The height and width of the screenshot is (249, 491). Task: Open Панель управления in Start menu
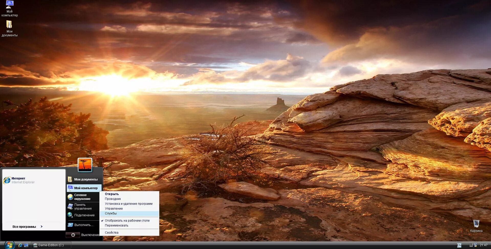[83, 207]
